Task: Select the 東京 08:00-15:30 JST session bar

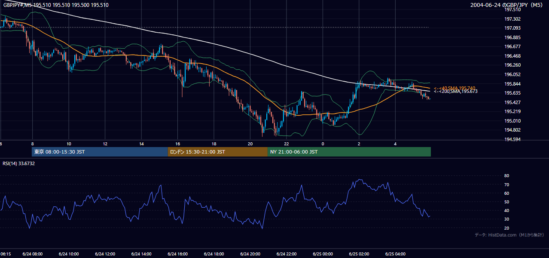Action: click(100, 152)
